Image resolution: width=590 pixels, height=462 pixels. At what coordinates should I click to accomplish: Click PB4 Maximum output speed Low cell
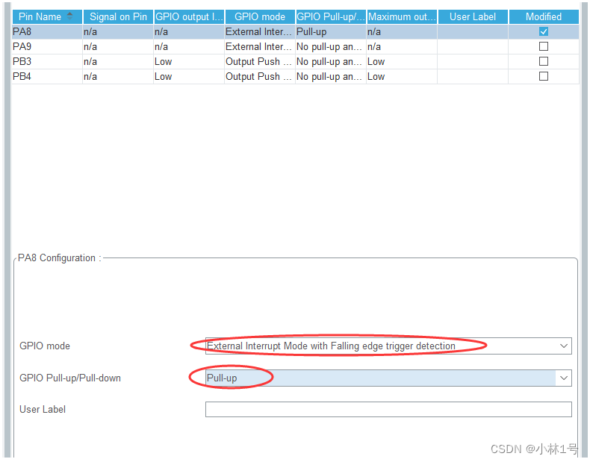pyautogui.click(x=402, y=77)
